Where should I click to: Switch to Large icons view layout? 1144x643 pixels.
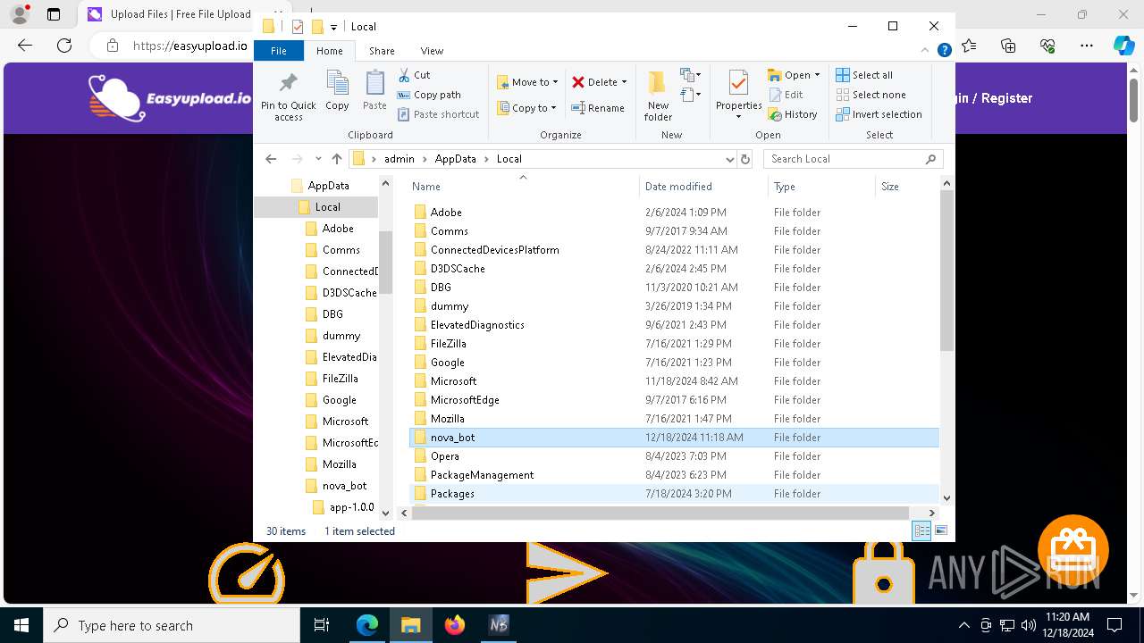coord(940,531)
